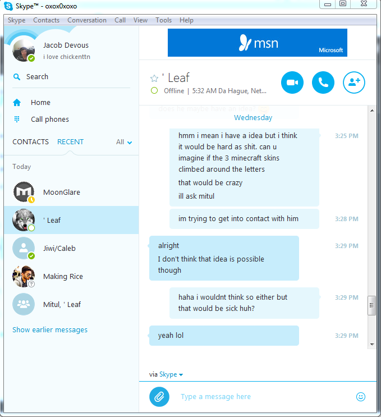Click the scrollbar down arrow in chat
The image size is (381, 417).
(x=372, y=345)
